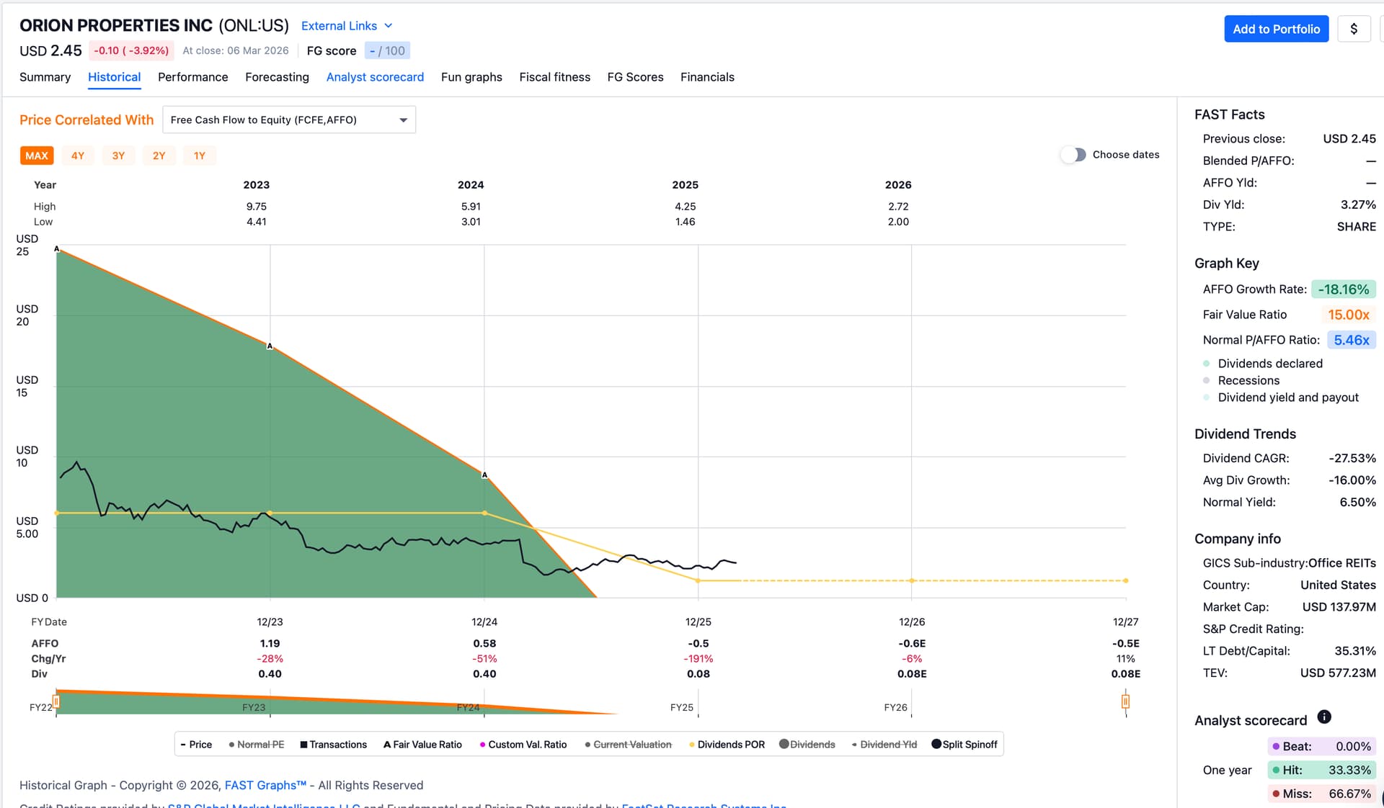Click the Add to Portfolio button
Image resolution: width=1384 pixels, height=808 pixels.
click(1276, 29)
